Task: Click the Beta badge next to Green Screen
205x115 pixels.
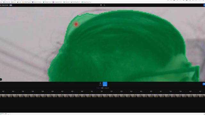Action: [11, 5]
